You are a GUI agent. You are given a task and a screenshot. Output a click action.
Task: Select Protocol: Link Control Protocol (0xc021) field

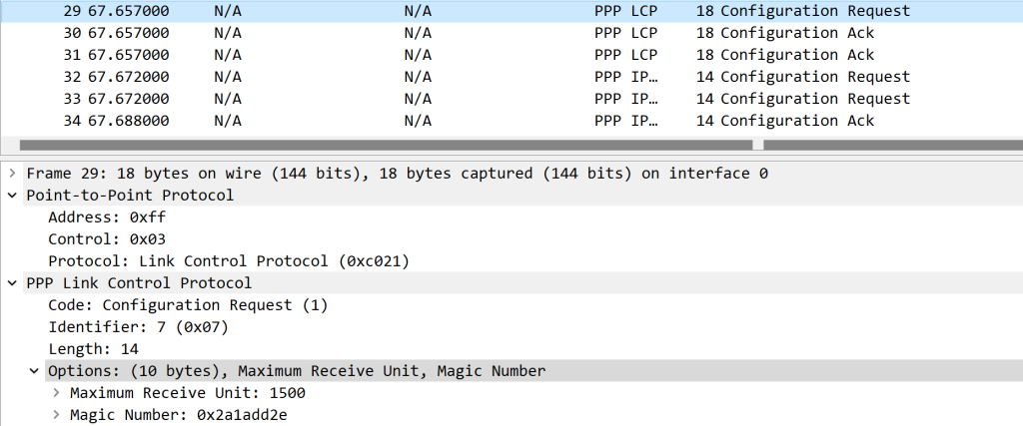coord(229,261)
